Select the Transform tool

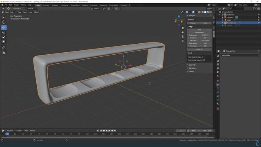click(x=4, y=42)
